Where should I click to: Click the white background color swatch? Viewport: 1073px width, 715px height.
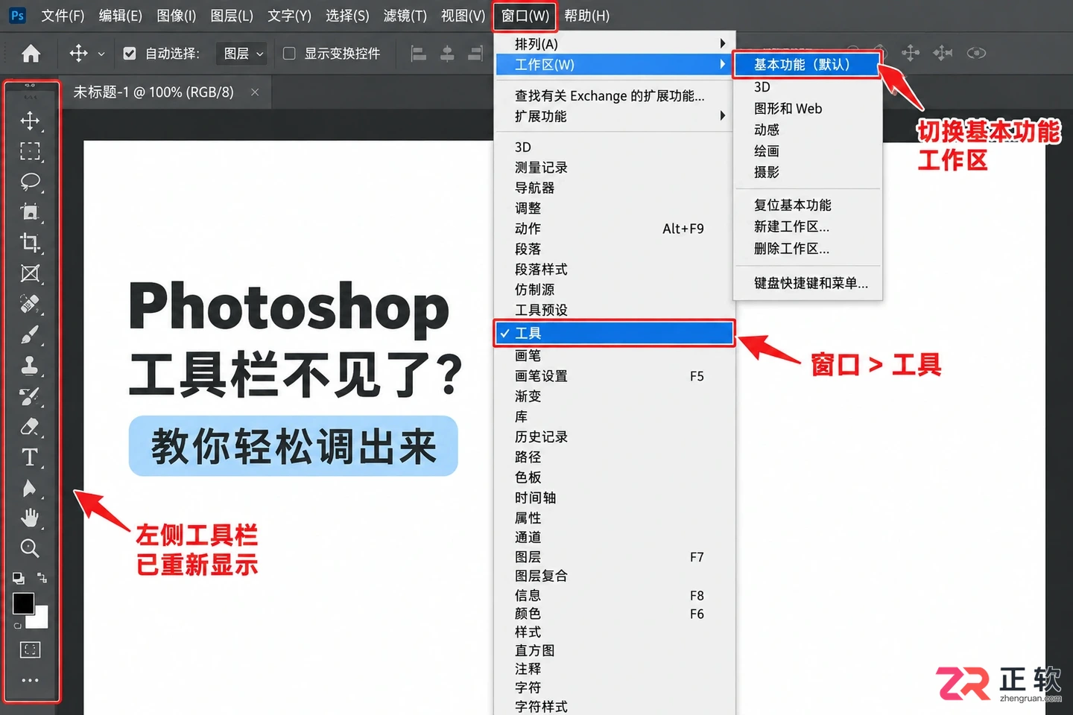coord(39,619)
